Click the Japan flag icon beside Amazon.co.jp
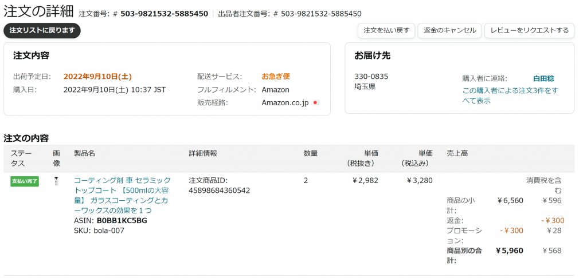The image size is (587, 278). pyautogui.click(x=315, y=103)
